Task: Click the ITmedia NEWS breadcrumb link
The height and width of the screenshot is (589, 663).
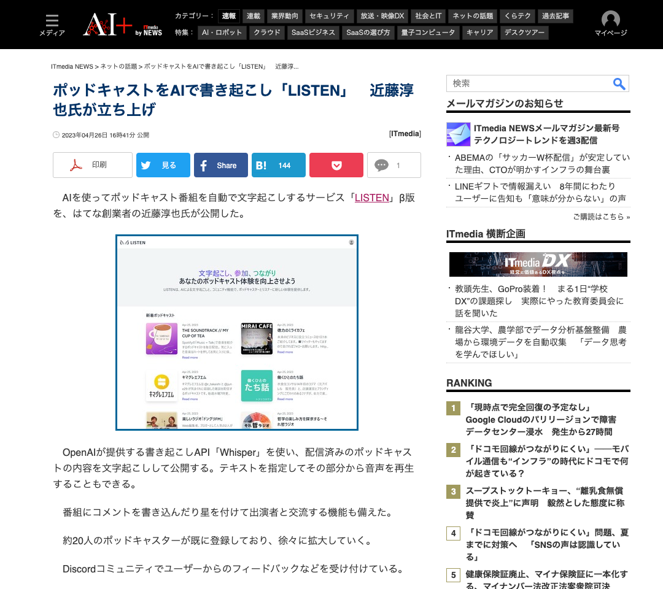Action: (72, 66)
